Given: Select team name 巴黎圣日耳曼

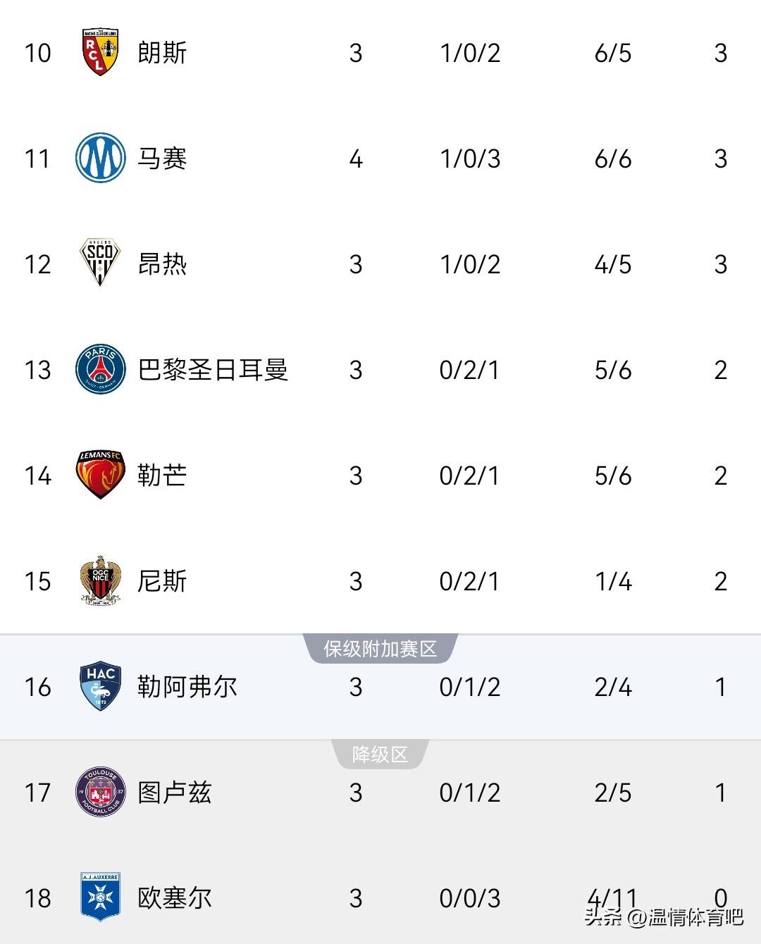Looking at the screenshot, I should tap(214, 370).
